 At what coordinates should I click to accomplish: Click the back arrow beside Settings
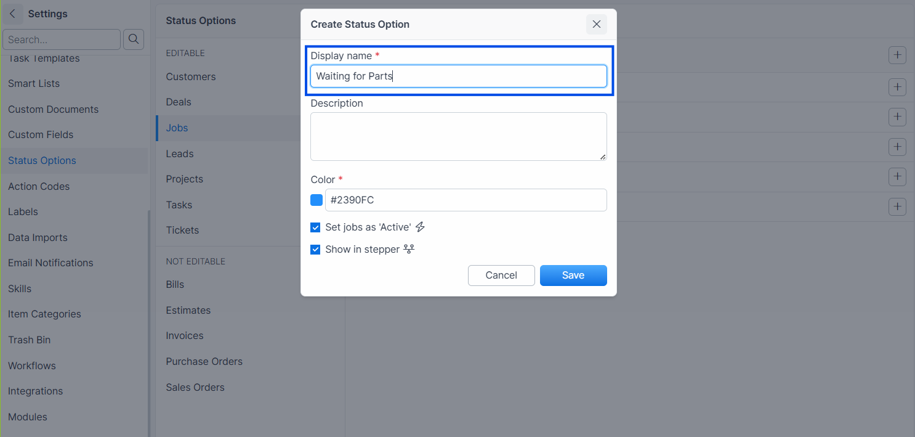(x=13, y=14)
